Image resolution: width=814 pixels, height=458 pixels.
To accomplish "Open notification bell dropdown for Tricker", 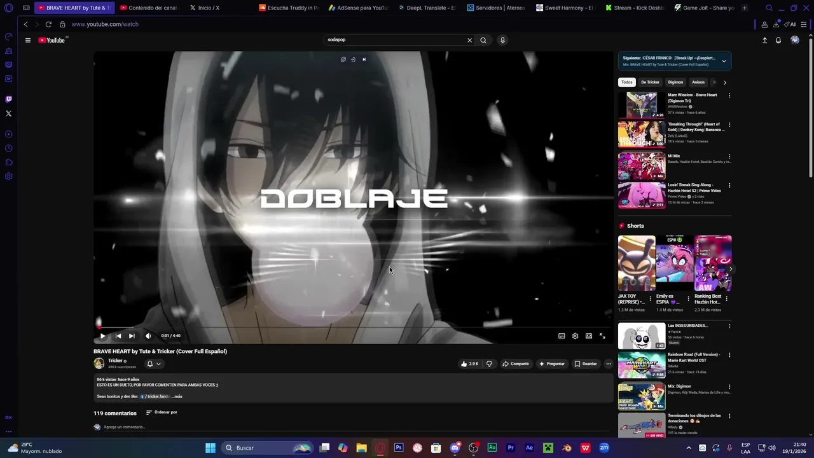I will click(154, 364).
